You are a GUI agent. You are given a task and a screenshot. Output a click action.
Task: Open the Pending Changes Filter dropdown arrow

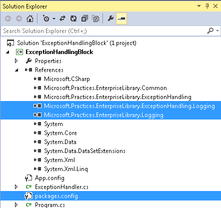[x=54, y=18]
